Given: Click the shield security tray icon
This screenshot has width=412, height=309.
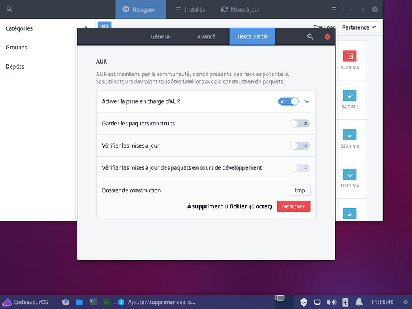Looking at the screenshot, I should tap(304, 302).
